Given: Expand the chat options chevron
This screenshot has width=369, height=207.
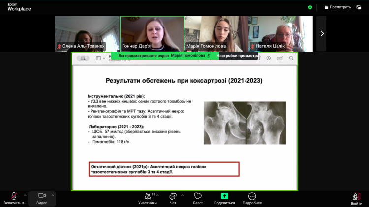Looking at the screenshot, I should point(182,195).
